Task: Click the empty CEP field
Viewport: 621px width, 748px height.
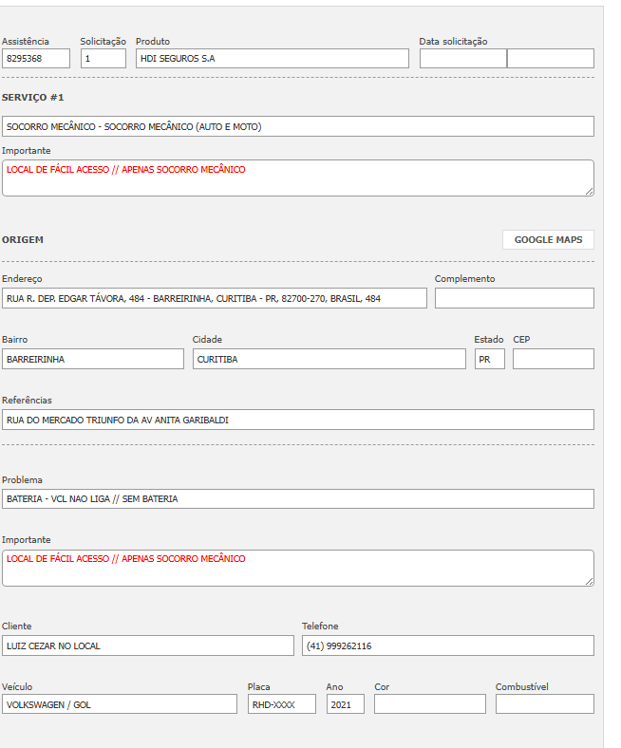Action: click(x=553, y=359)
